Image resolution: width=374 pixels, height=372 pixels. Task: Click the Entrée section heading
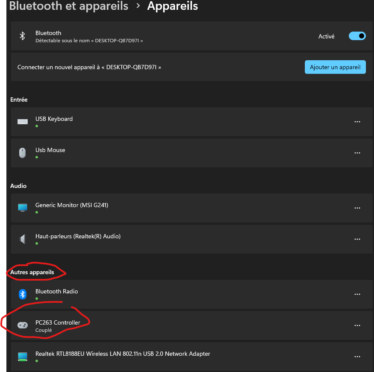pyautogui.click(x=19, y=100)
